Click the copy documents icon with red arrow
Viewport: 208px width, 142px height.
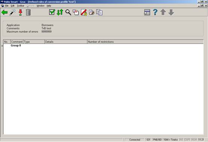pos(76,12)
